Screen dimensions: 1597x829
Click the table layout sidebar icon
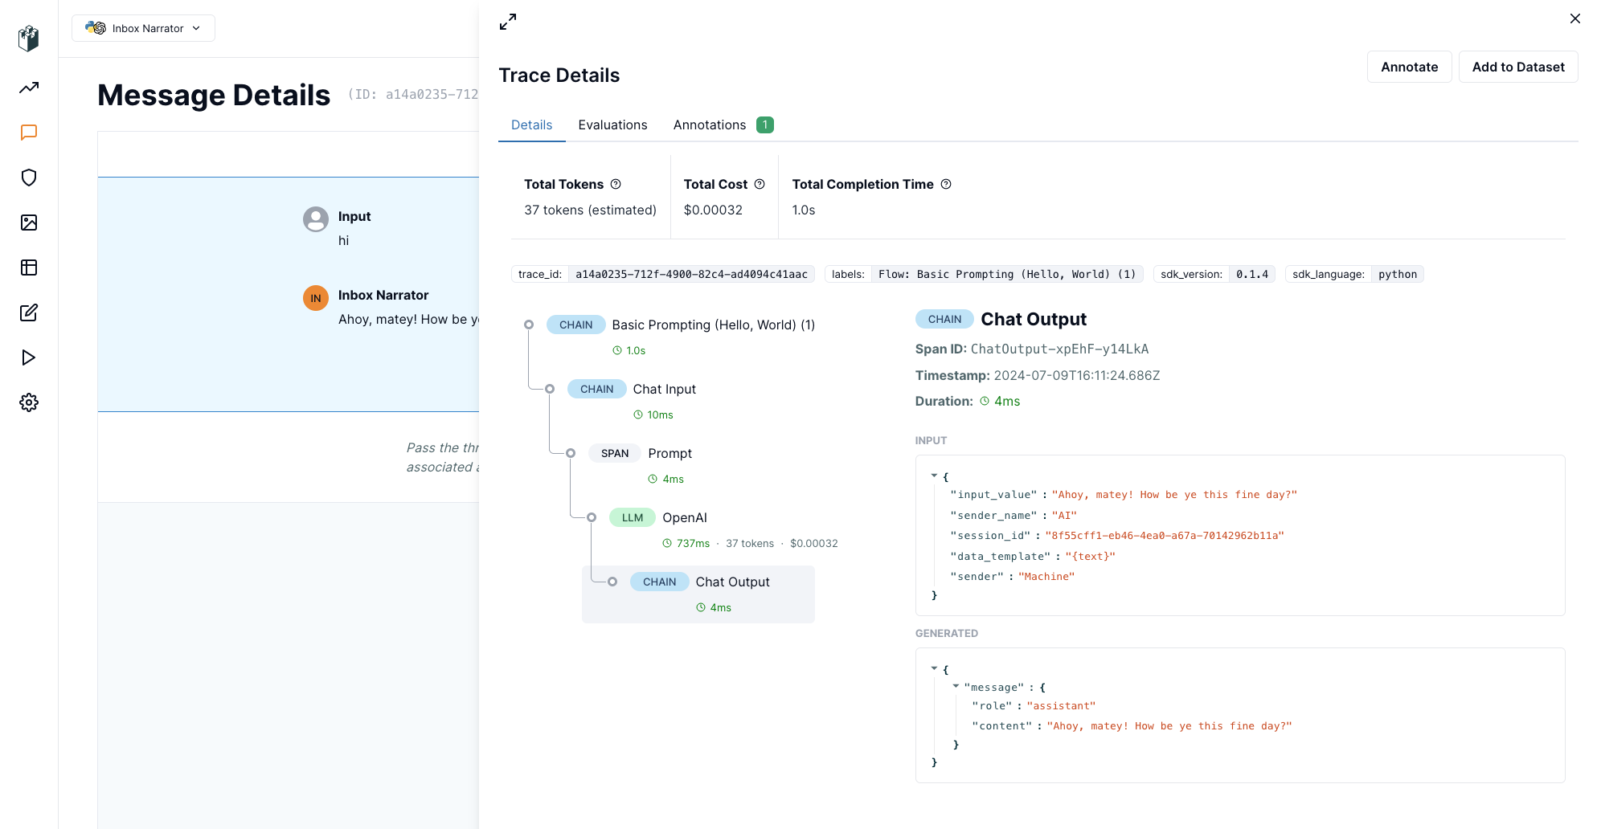(29, 267)
